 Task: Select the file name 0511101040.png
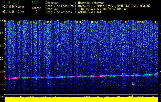click(13, 7)
